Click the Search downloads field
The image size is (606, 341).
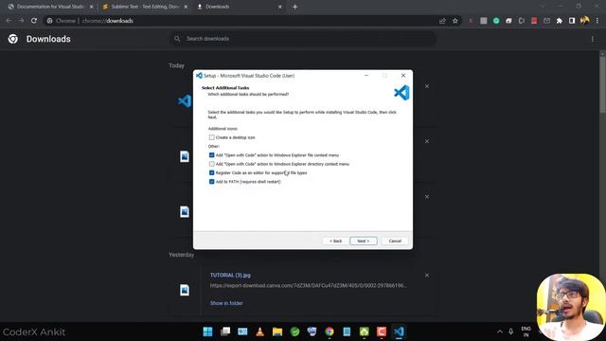303,39
